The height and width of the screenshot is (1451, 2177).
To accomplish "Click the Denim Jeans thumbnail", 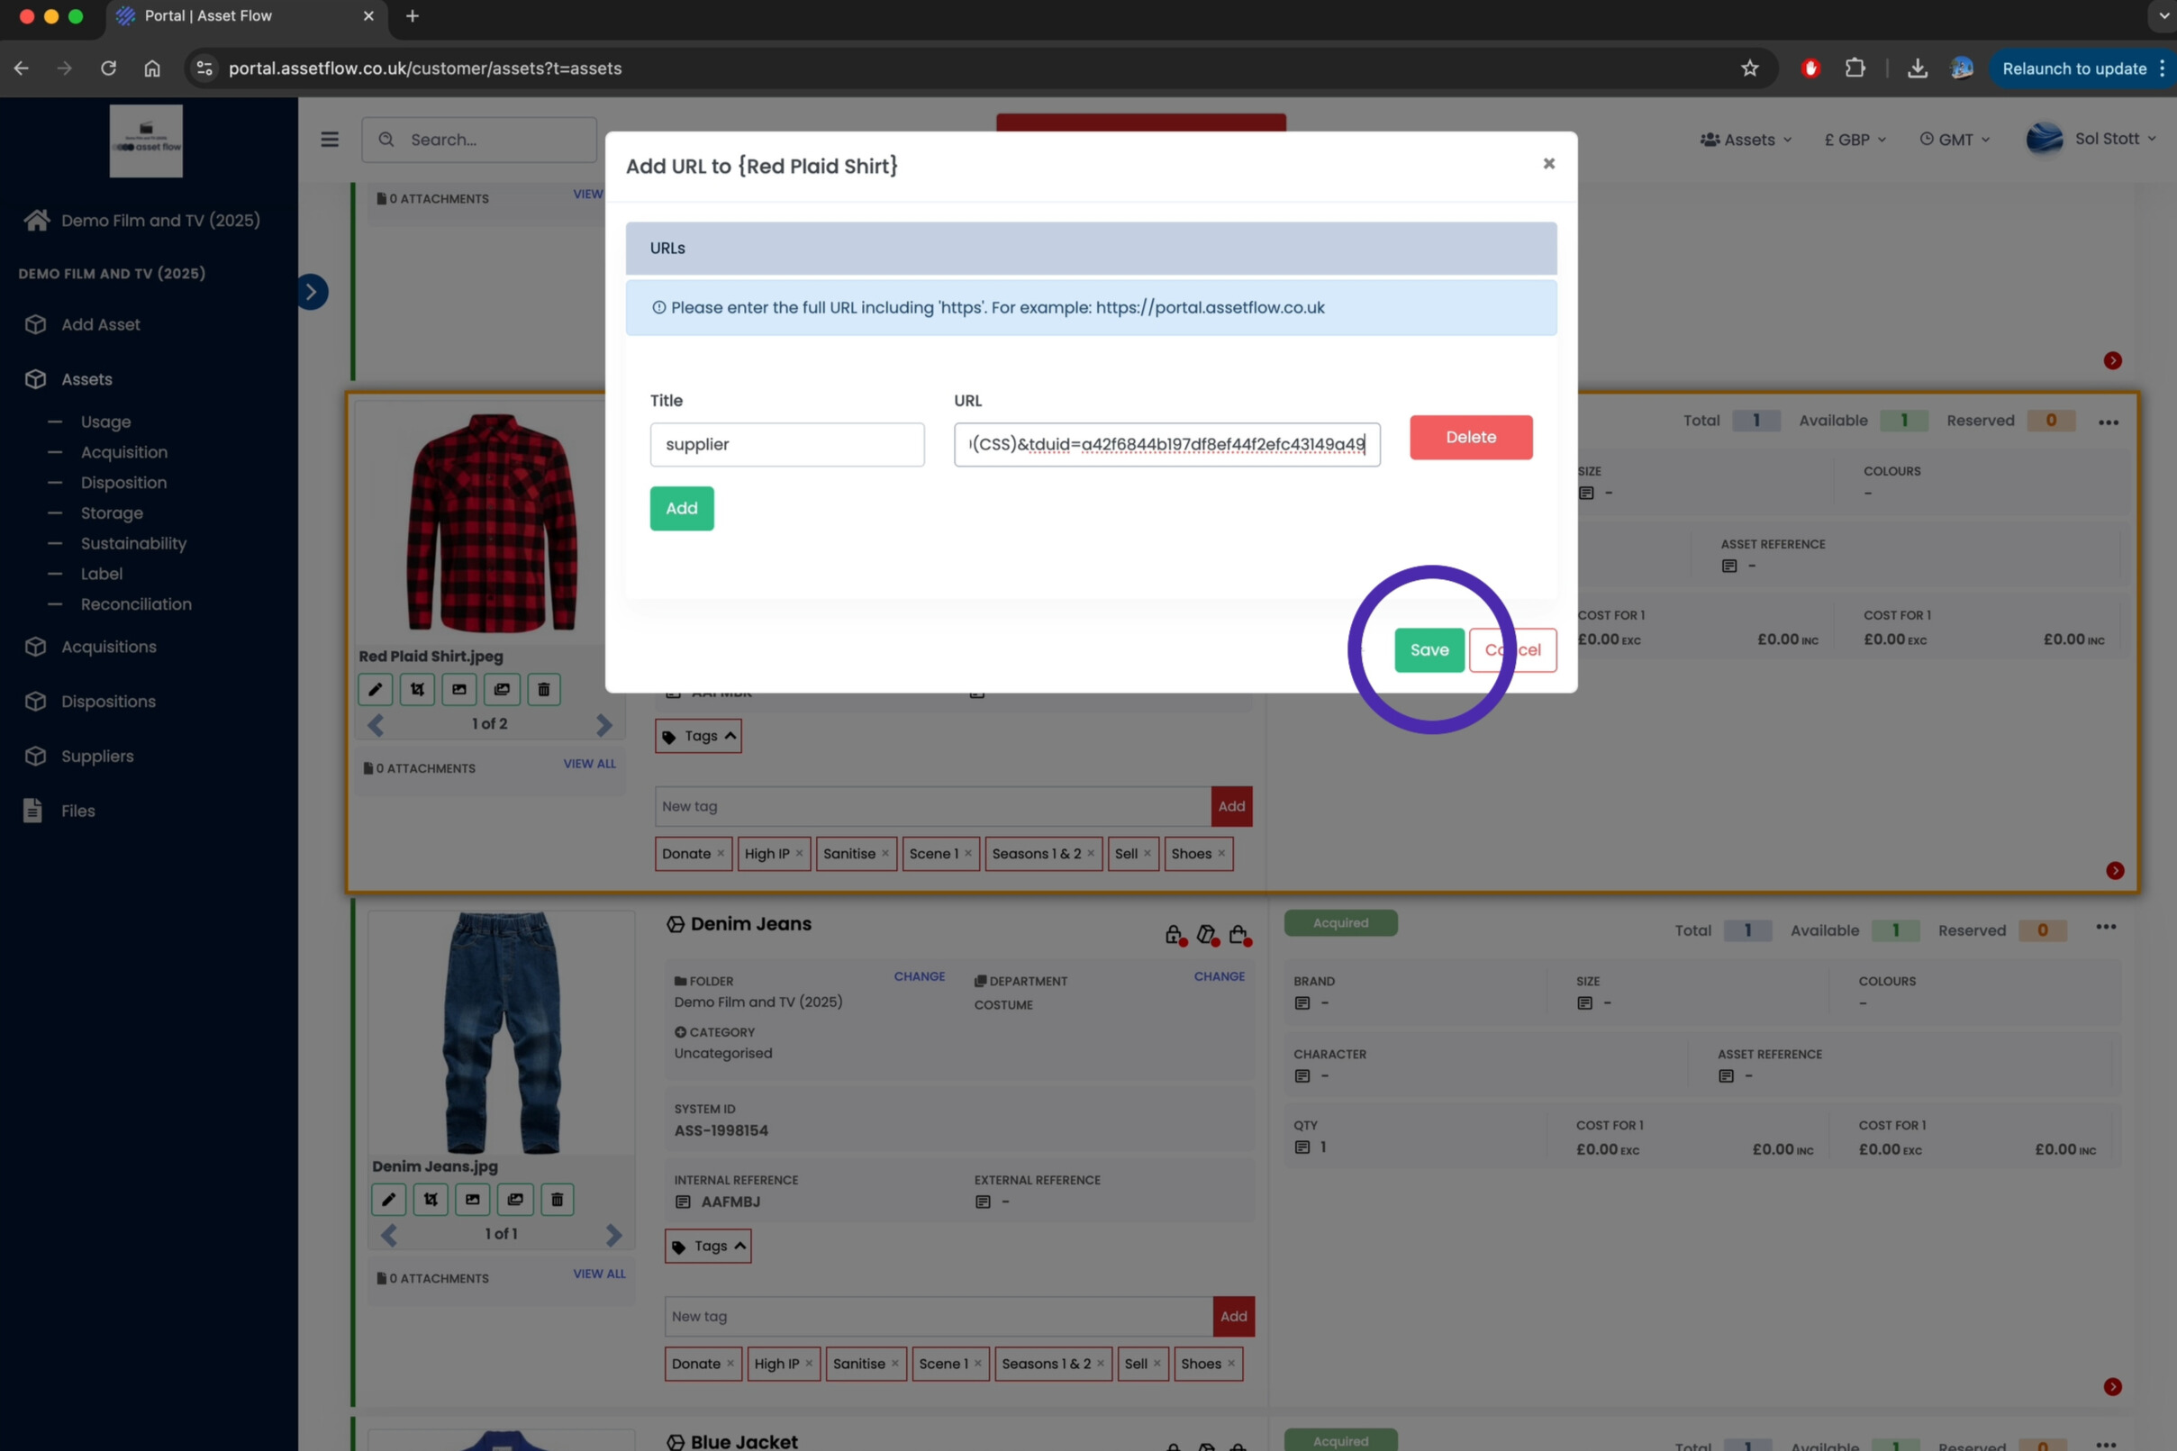I will pos(501,1033).
